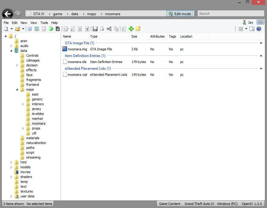Expand the shaders folder node
267x208 pixels.
(x=11, y=177)
